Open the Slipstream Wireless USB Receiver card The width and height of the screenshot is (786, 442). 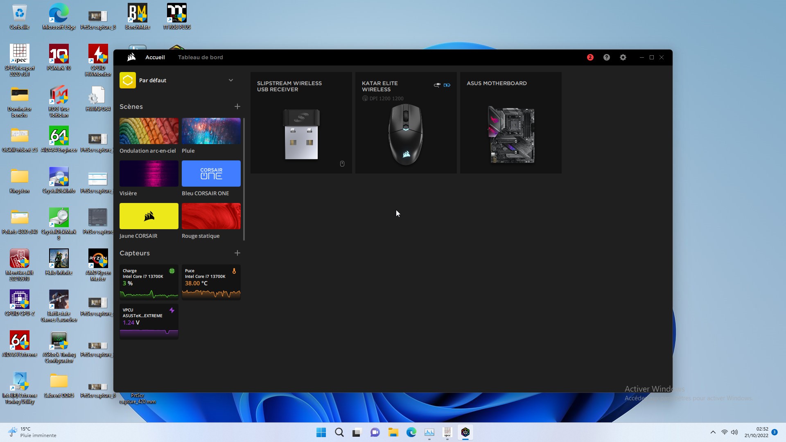(x=301, y=123)
